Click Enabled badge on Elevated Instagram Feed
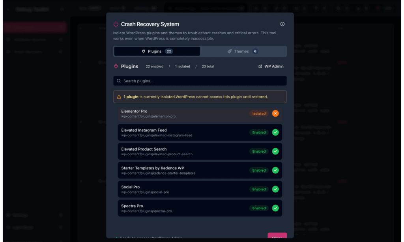Screen dimensions: 404x242 (x=259, y=132)
